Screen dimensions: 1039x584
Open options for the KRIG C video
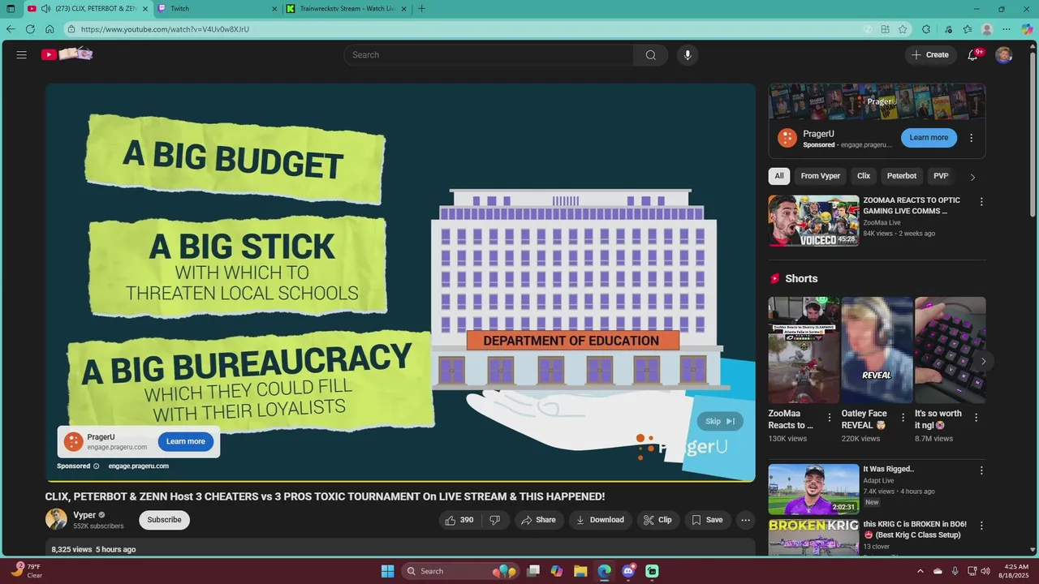coord(981,526)
